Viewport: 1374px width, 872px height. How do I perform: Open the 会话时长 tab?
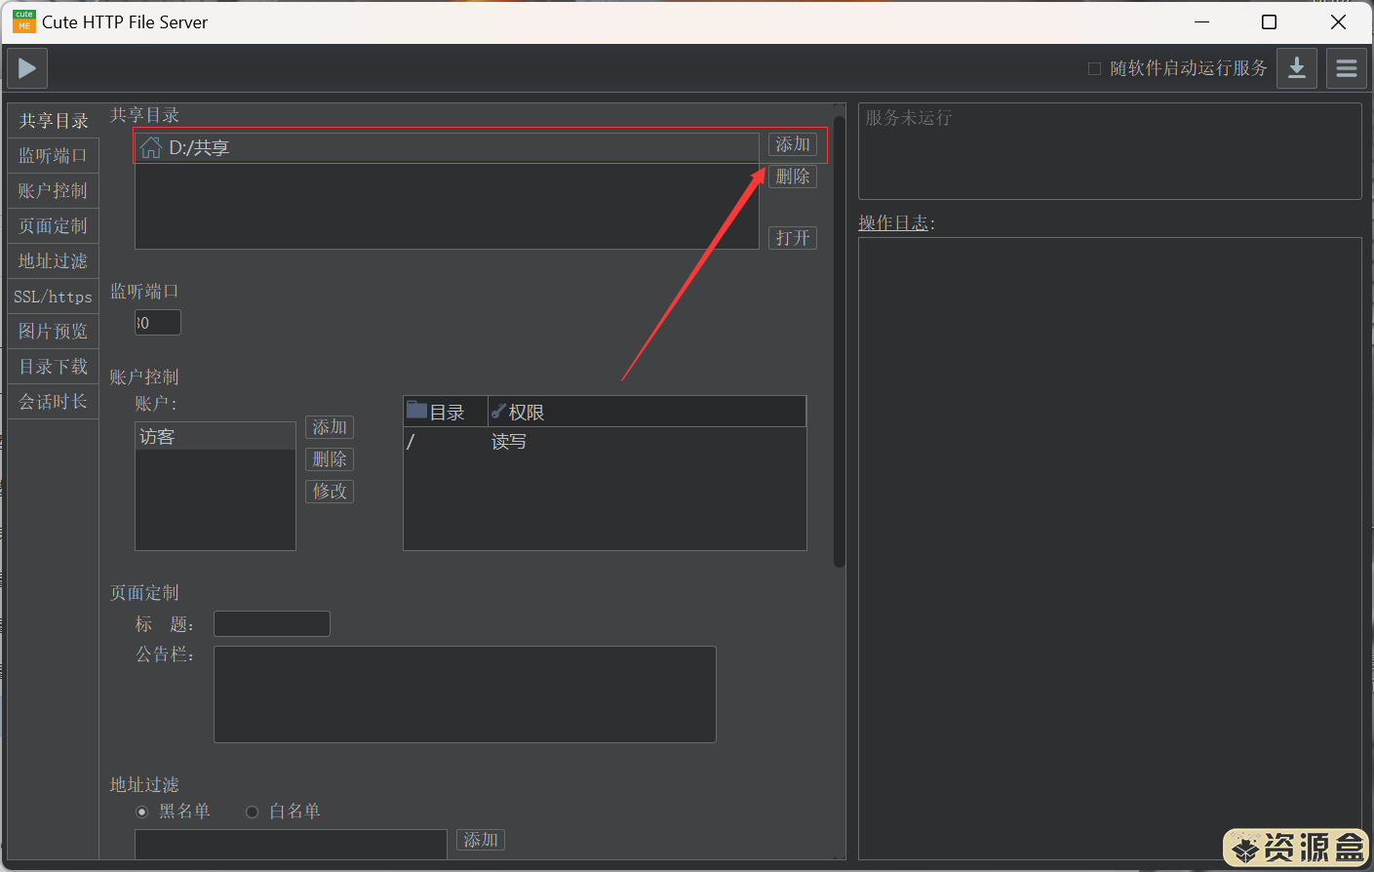click(x=53, y=402)
